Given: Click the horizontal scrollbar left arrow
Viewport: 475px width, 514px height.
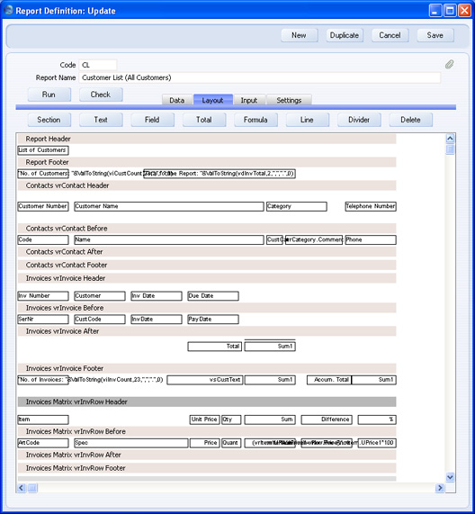Looking at the screenshot, I should pyautogui.click(x=22, y=488).
